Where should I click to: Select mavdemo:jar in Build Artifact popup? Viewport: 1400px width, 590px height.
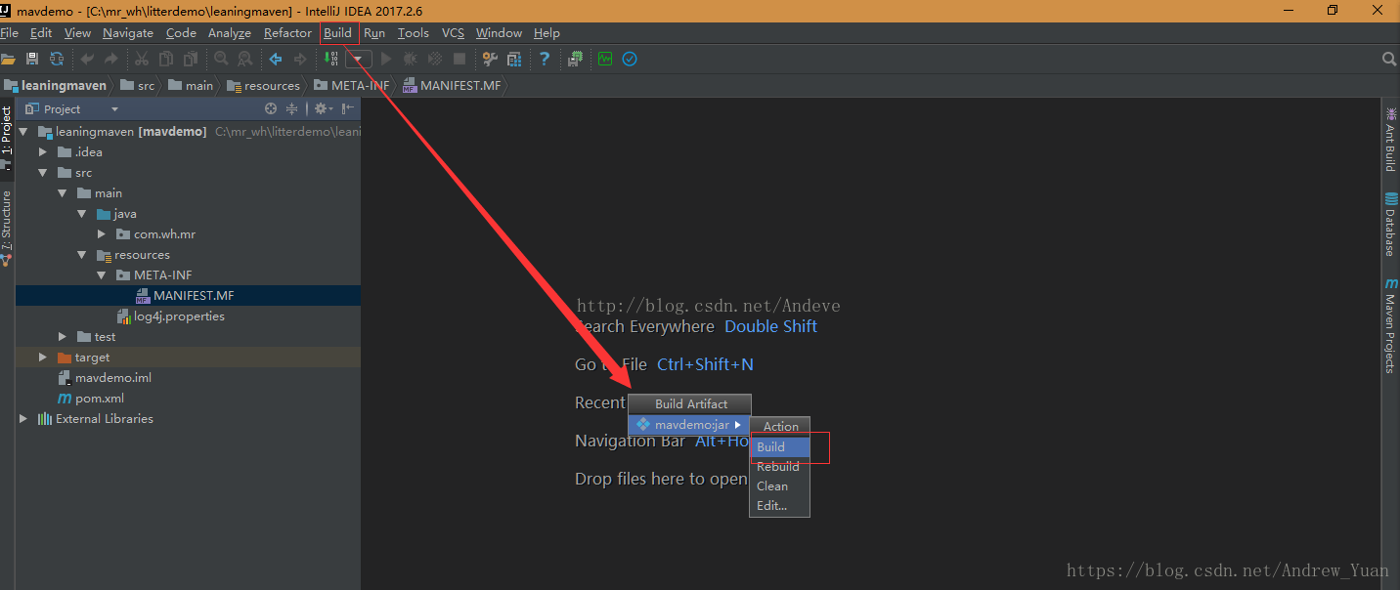(688, 424)
